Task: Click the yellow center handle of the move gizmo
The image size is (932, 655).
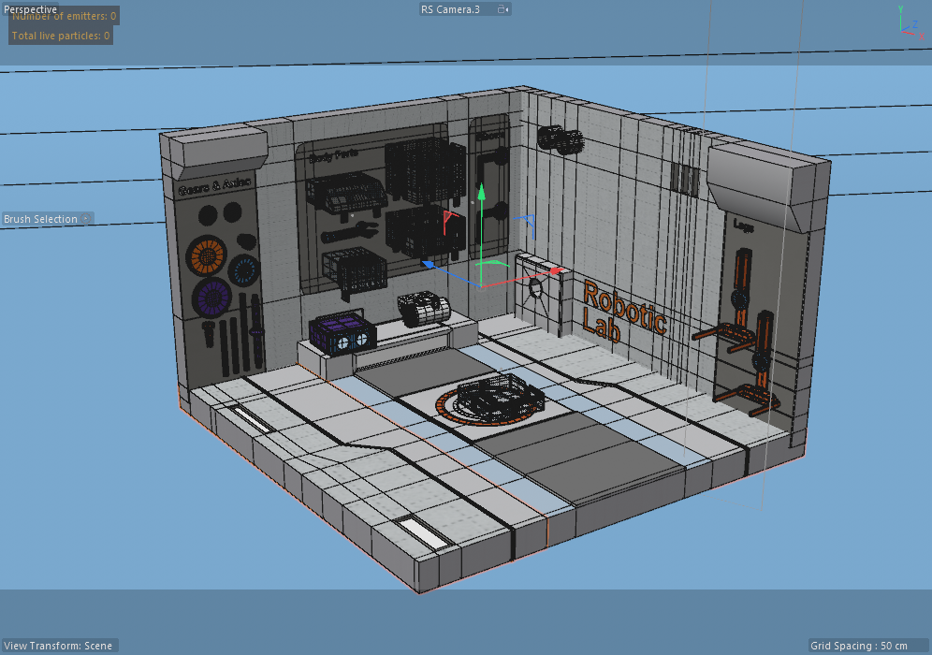Action: [x=481, y=285]
